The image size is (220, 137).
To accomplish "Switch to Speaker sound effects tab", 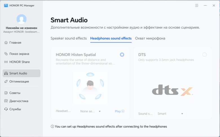I will (x=69, y=38).
